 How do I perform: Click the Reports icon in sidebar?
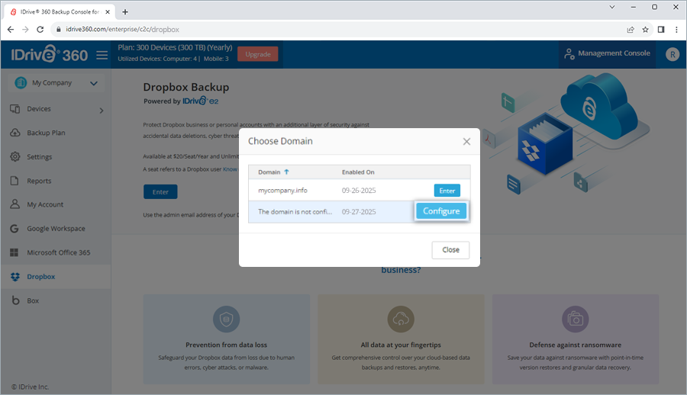coord(15,181)
